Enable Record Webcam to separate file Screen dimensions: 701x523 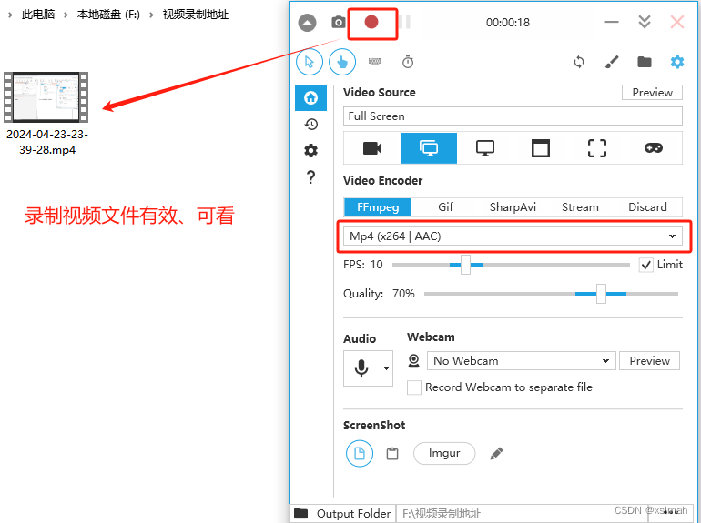(x=414, y=387)
